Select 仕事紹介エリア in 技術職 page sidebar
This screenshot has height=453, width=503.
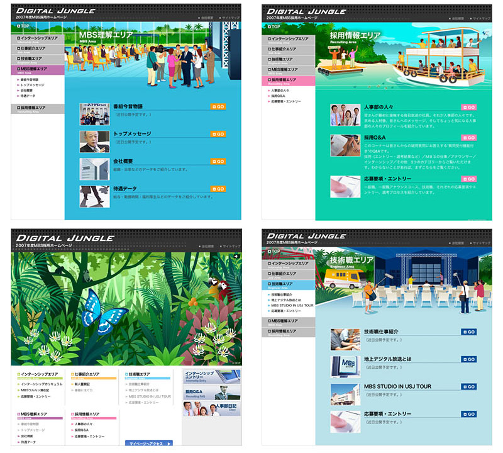click(289, 274)
